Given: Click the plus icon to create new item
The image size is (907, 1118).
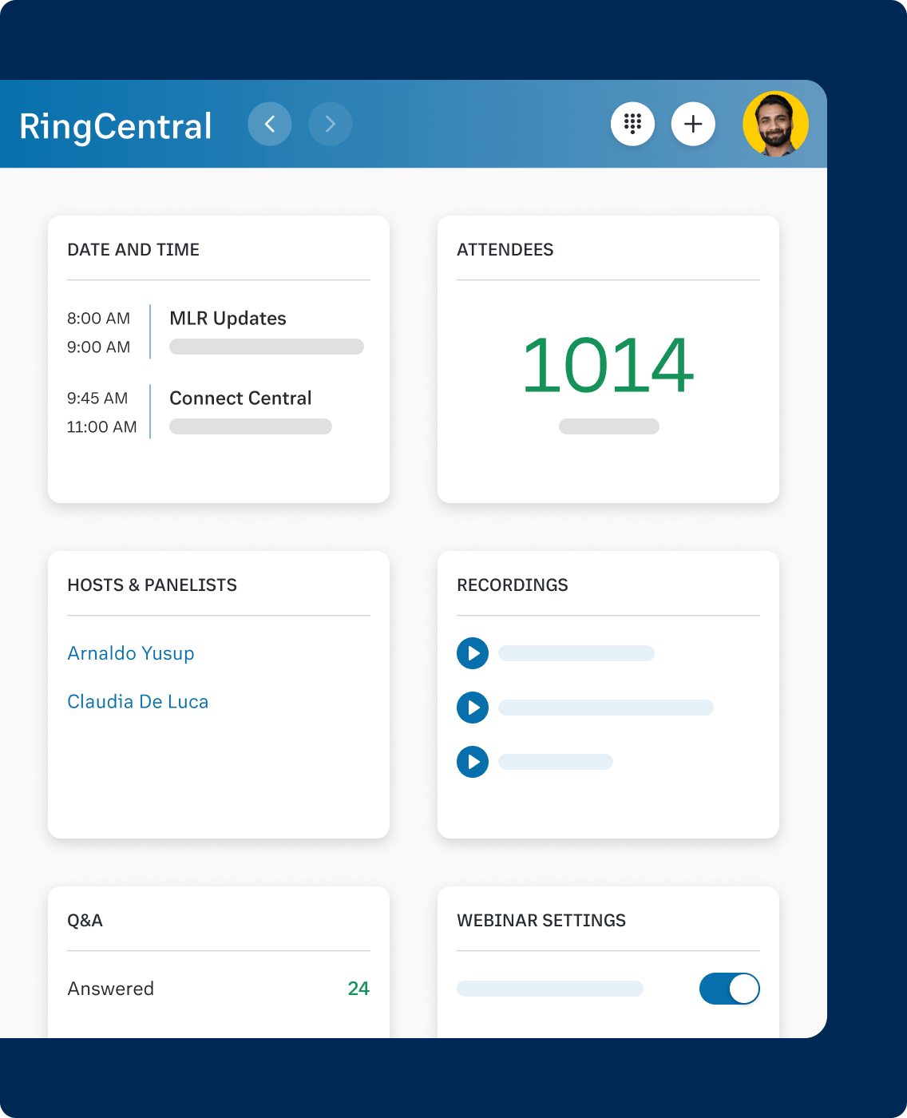Looking at the screenshot, I should coord(693,124).
